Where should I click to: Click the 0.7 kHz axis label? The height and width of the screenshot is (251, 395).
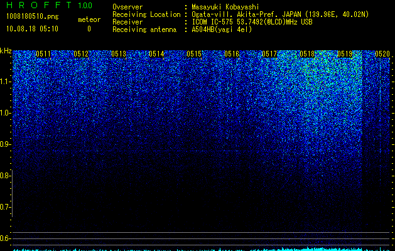click(x=5, y=207)
